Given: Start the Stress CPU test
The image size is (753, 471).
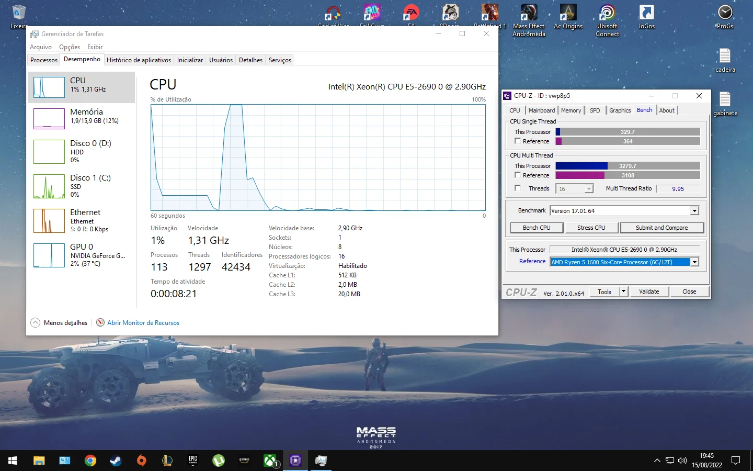Looking at the screenshot, I should tap(591, 228).
